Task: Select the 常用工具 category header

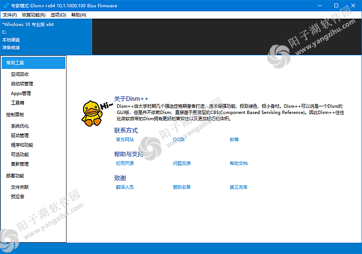Action: click(33, 63)
